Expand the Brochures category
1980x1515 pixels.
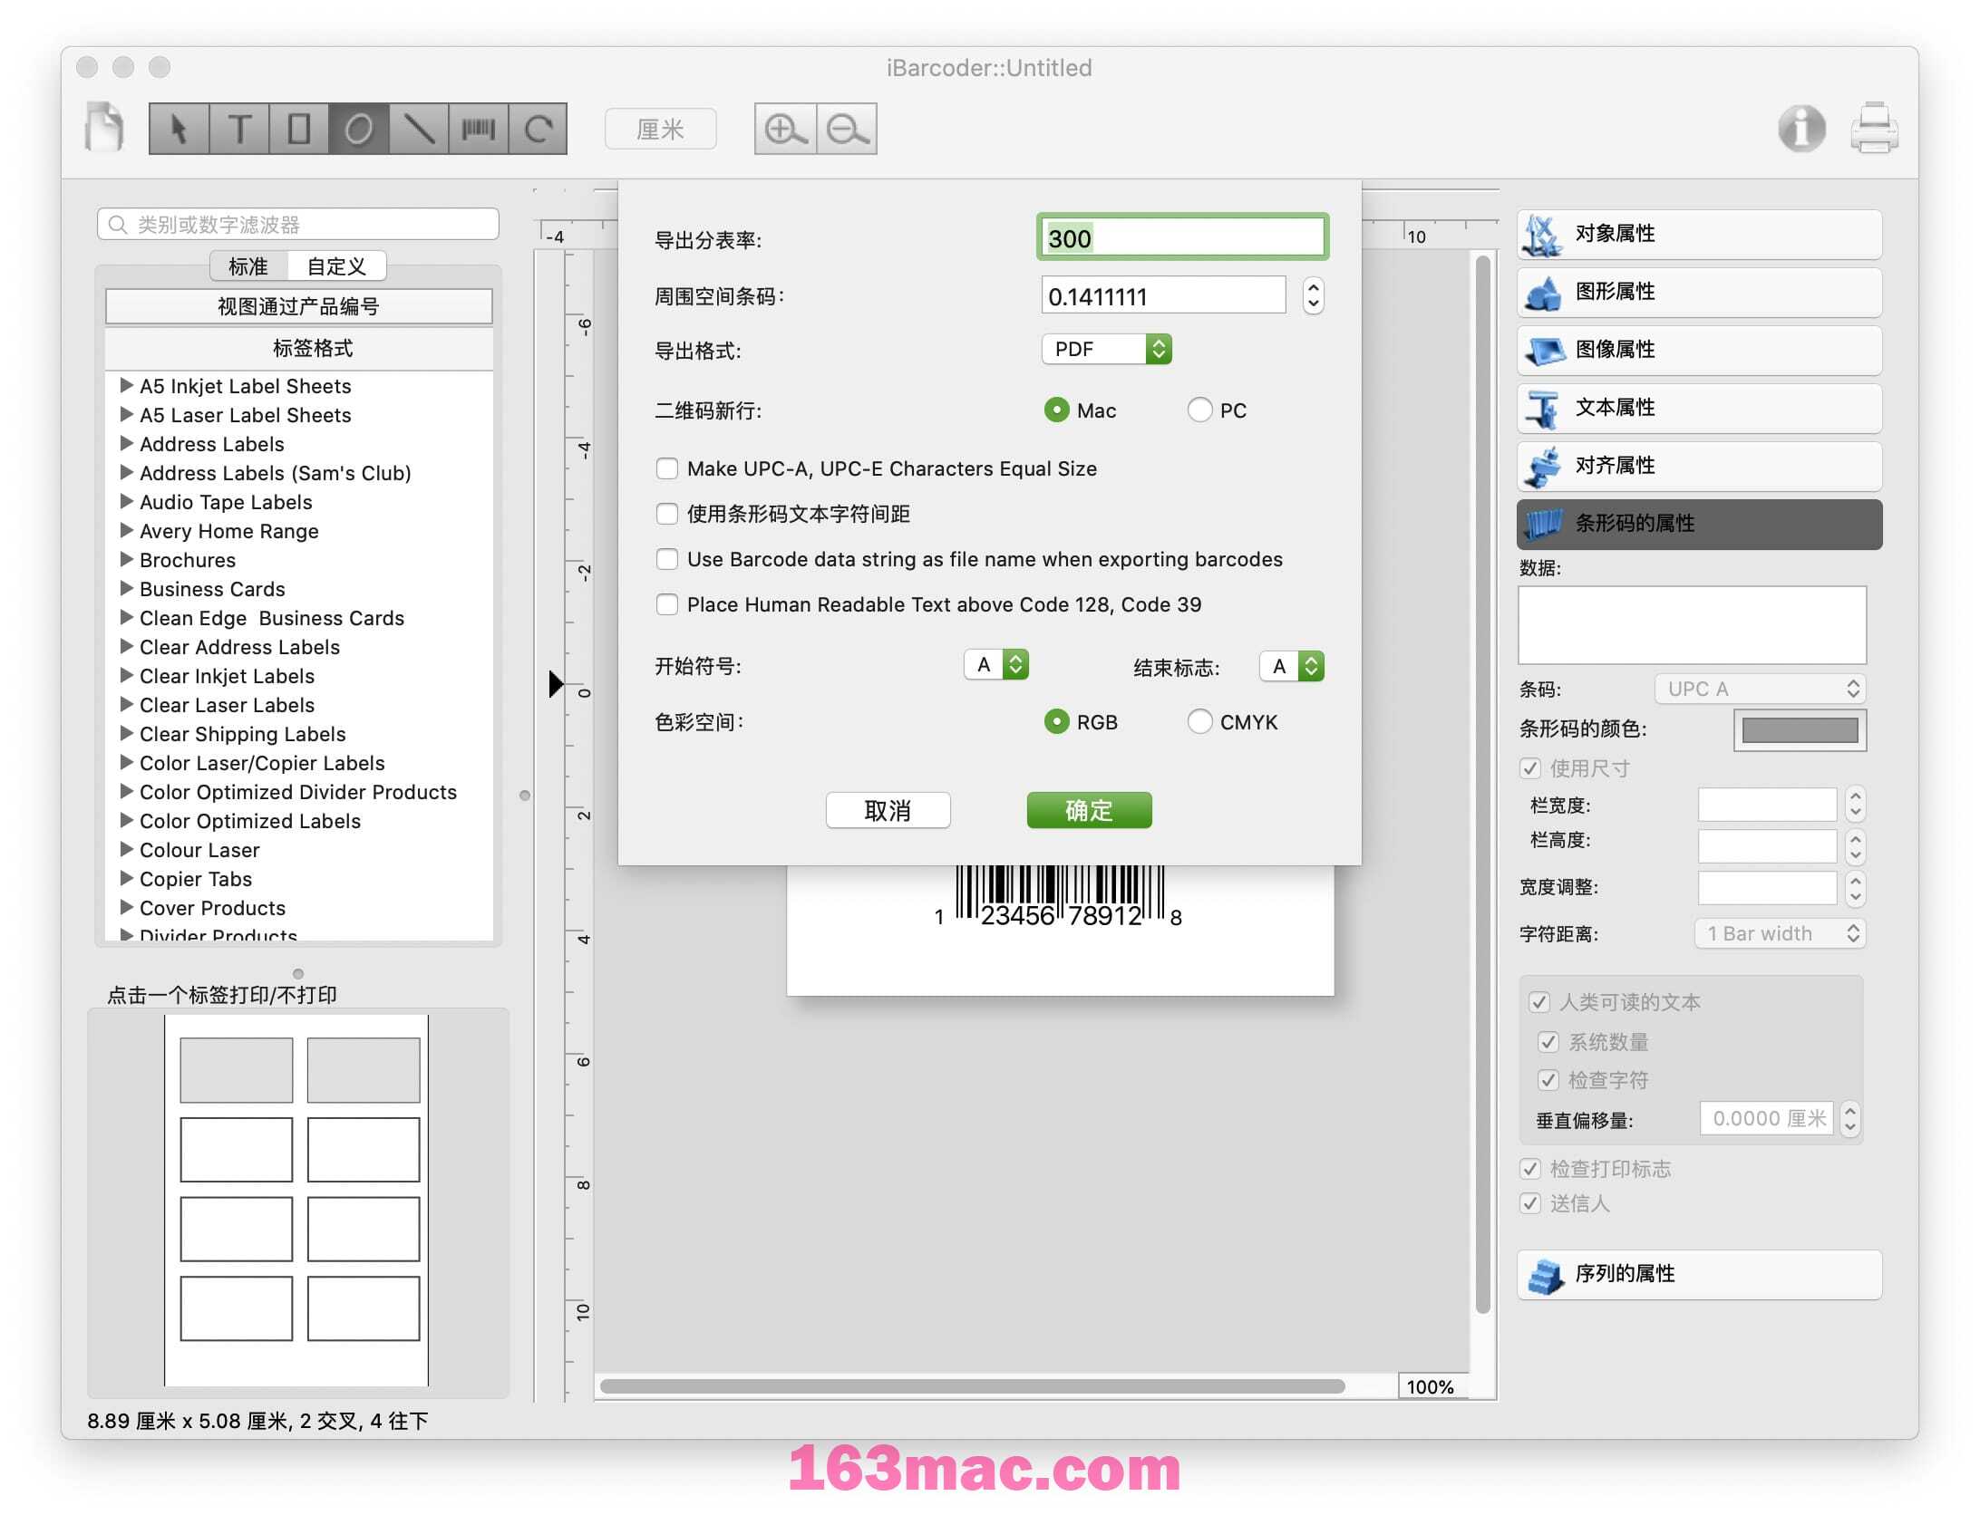pos(127,559)
